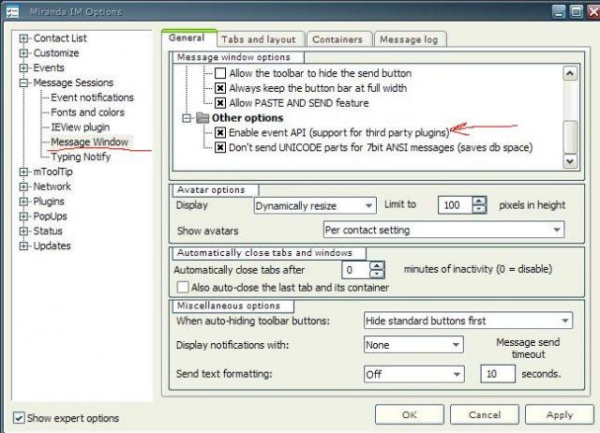The height and width of the screenshot is (433, 600).
Task: Switch to the Message log tab
Action: pyautogui.click(x=409, y=39)
